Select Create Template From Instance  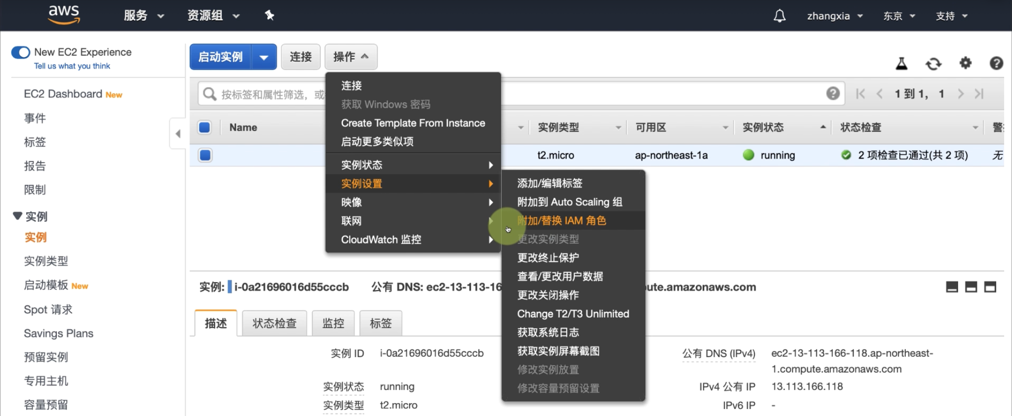(414, 123)
